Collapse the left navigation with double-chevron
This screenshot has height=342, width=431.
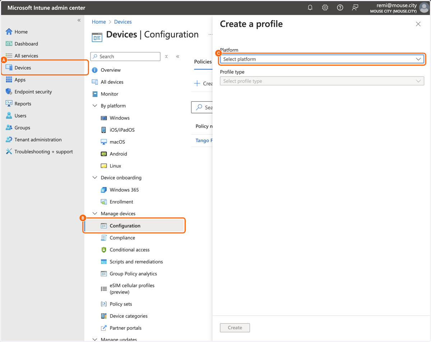[x=79, y=20]
